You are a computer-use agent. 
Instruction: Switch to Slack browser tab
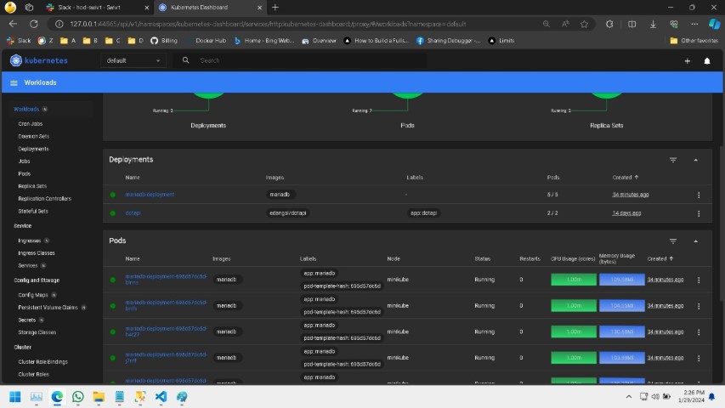[x=97, y=8]
